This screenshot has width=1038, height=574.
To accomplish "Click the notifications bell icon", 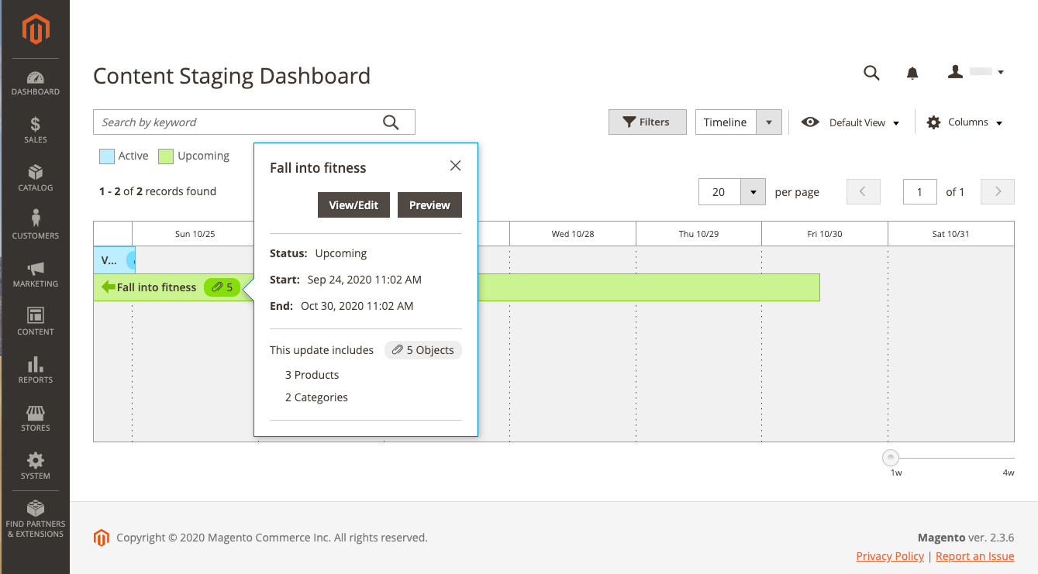I will (912, 73).
